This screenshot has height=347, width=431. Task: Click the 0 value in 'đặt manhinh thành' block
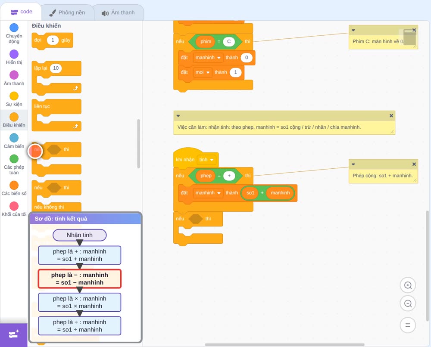pos(247,58)
